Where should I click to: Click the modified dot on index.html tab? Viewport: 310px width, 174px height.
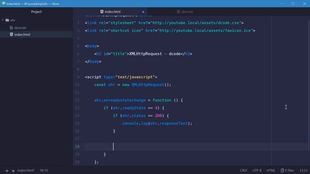point(143,12)
